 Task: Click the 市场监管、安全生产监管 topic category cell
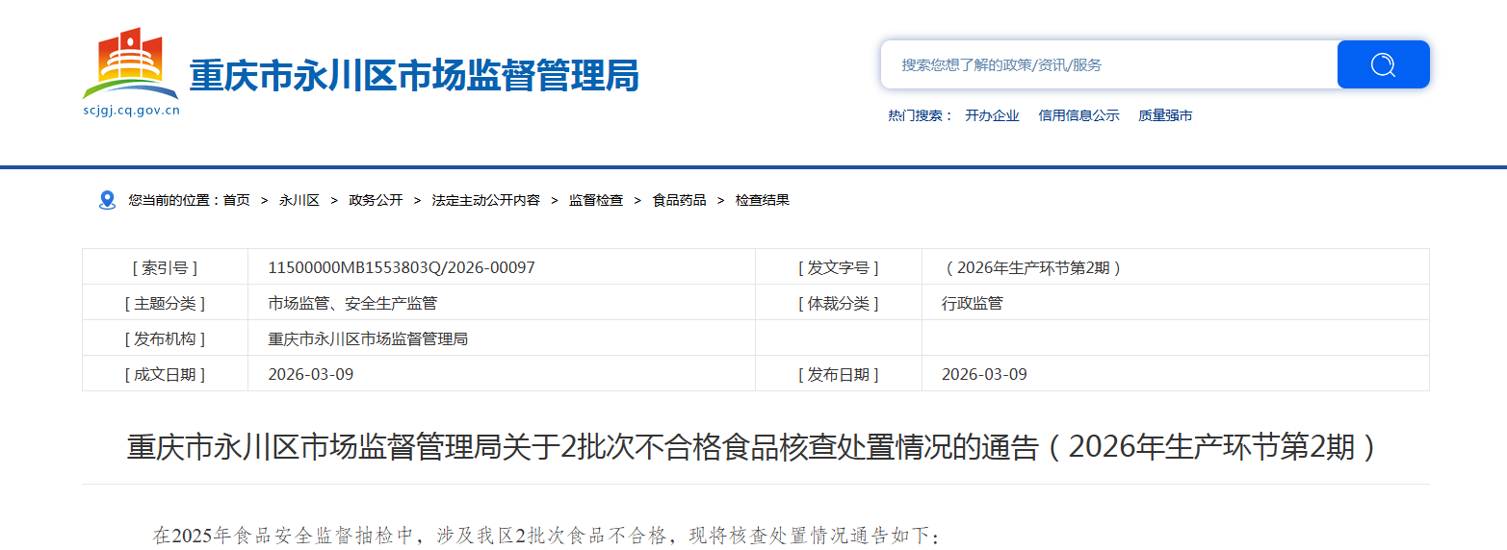pyautogui.click(x=352, y=303)
